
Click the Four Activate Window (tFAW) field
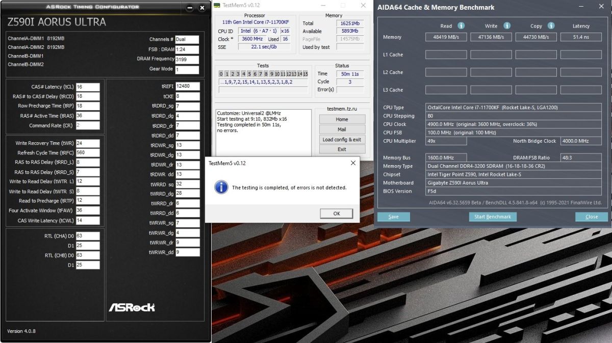(x=88, y=210)
